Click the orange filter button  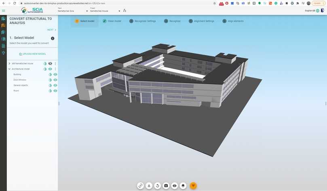pos(193,186)
